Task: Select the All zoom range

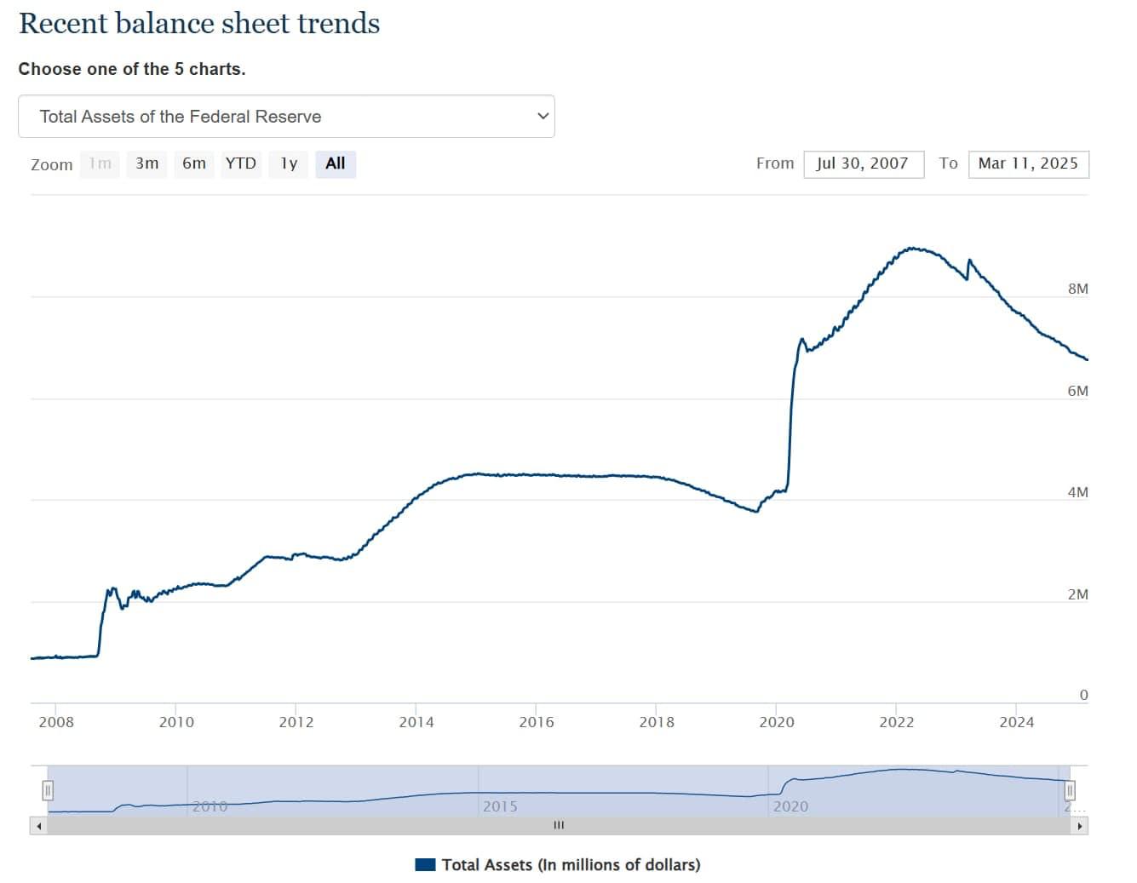Action: [336, 163]
